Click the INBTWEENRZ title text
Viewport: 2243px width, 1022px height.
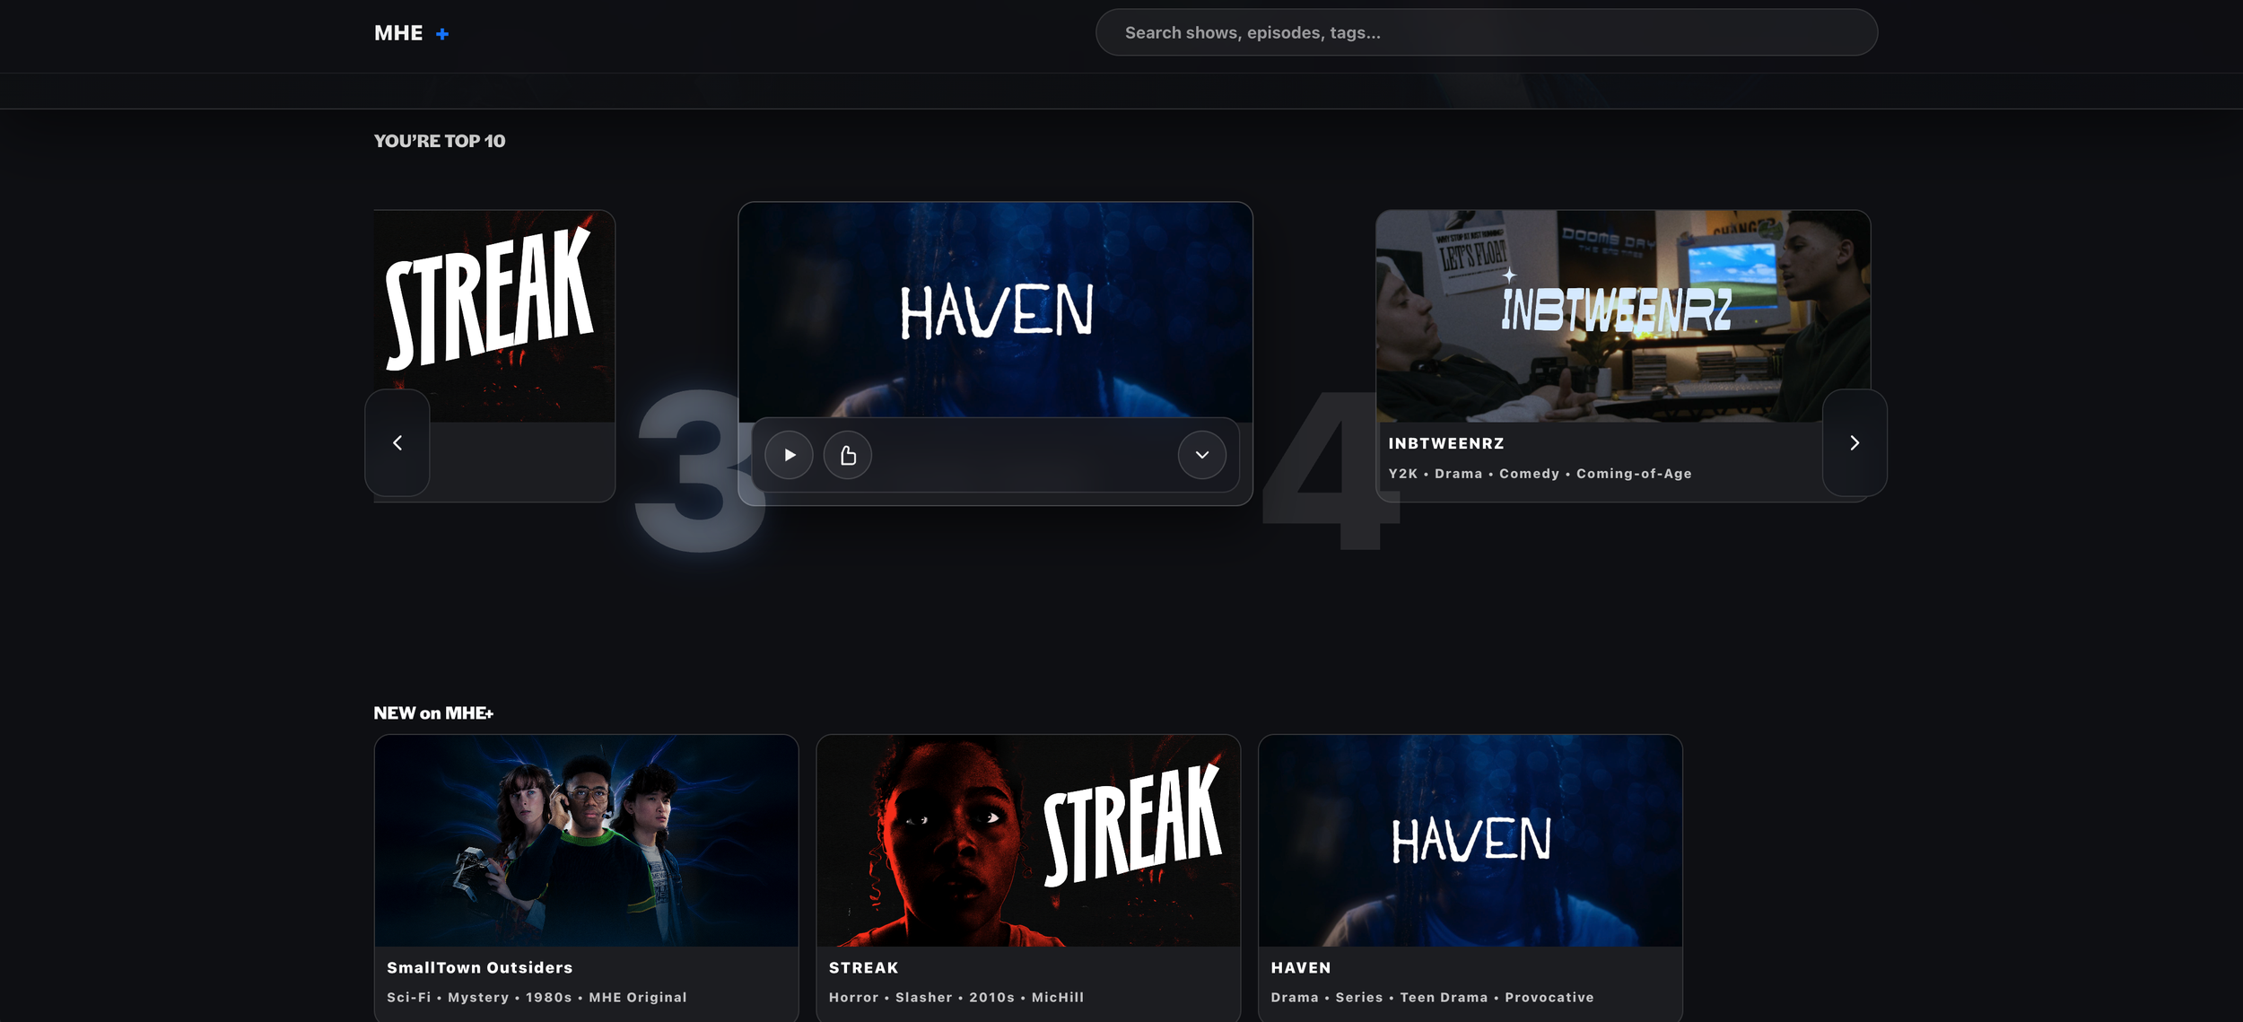[1446, 443]
